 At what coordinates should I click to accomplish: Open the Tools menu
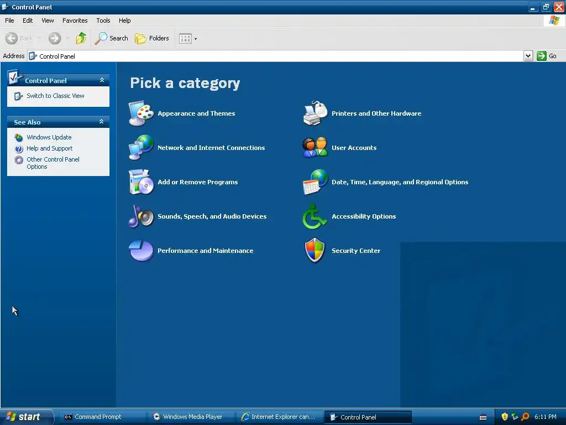[x=103, y=20]
